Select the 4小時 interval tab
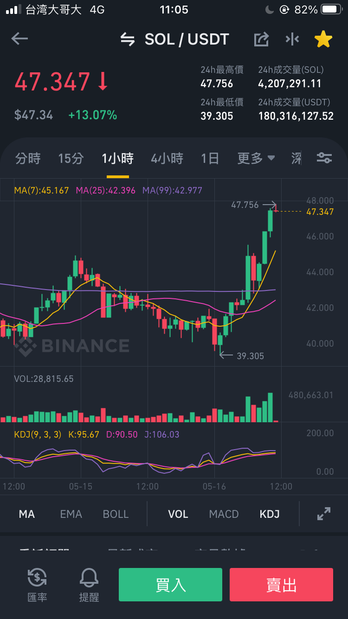348x619 pixels. pos(167,159)
